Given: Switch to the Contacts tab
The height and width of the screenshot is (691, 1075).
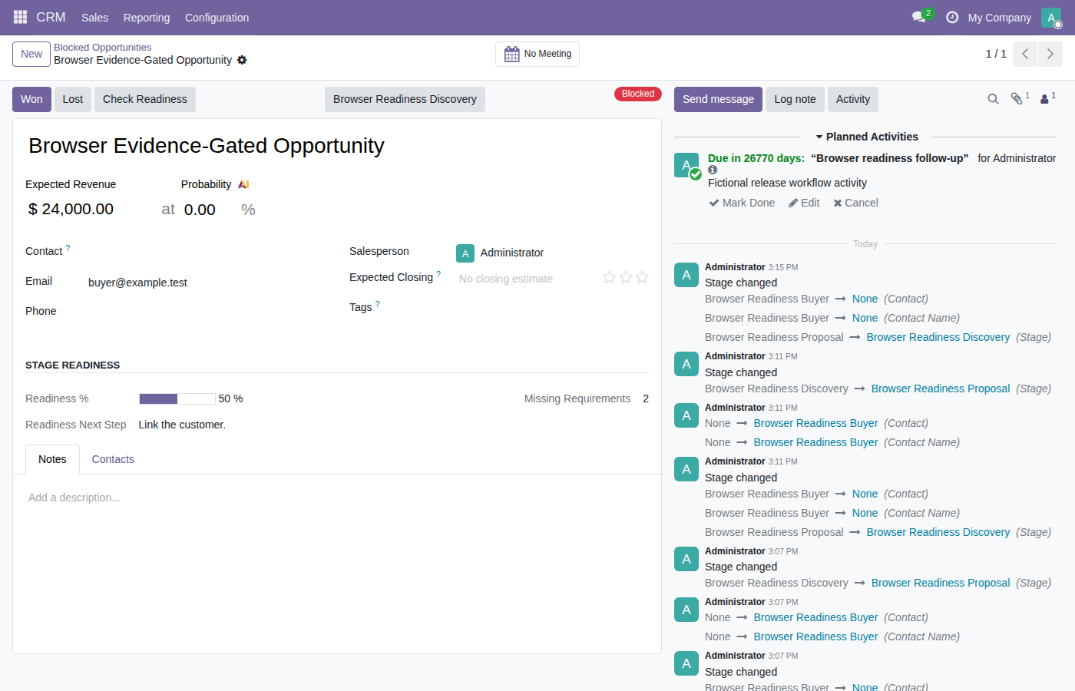Looking at the screenshot, I should click(x=113, y=459).
